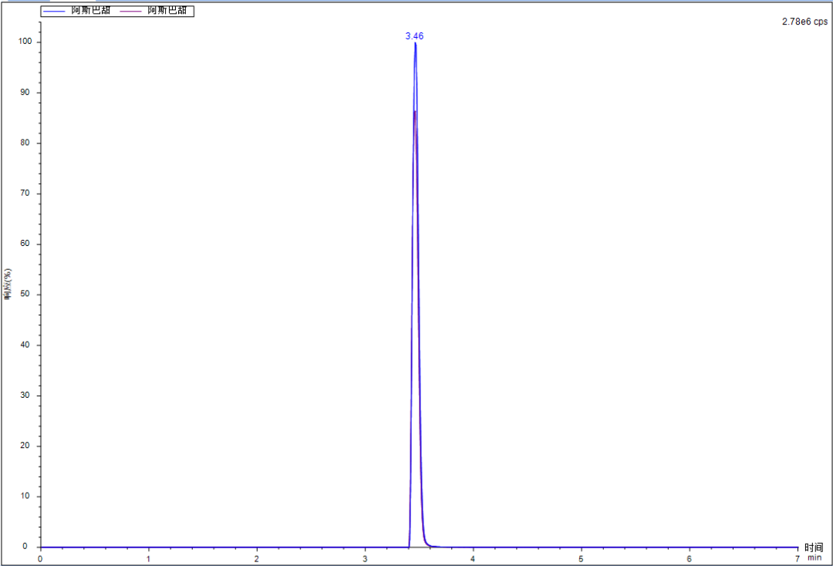Click the min unit label under 时间
Image resolution: width=833 pixels, height=566 pixels.
(814, 557)
